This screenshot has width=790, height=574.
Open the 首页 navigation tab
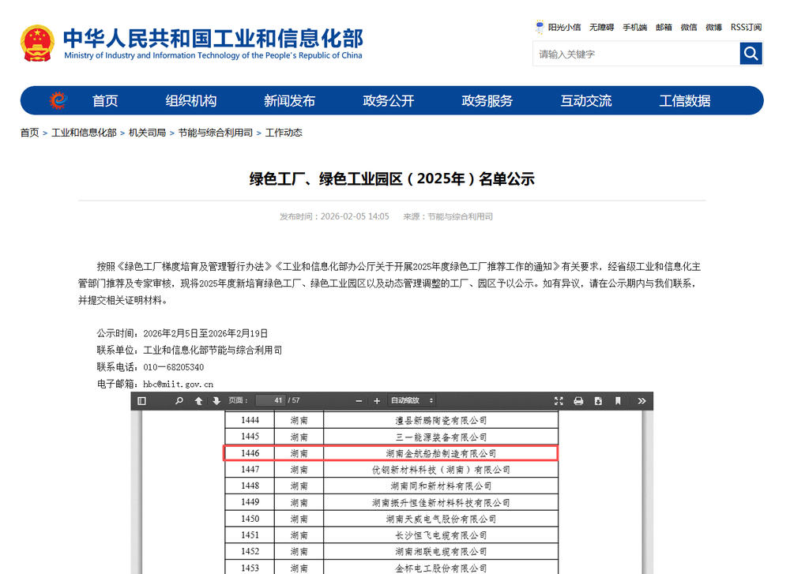click(x=105, y=101)
